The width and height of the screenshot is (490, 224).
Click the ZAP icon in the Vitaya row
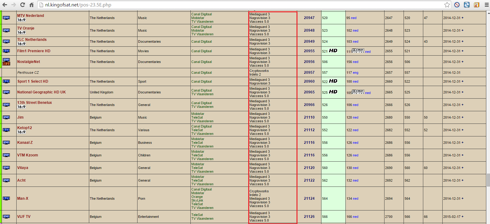coord(6,168)
